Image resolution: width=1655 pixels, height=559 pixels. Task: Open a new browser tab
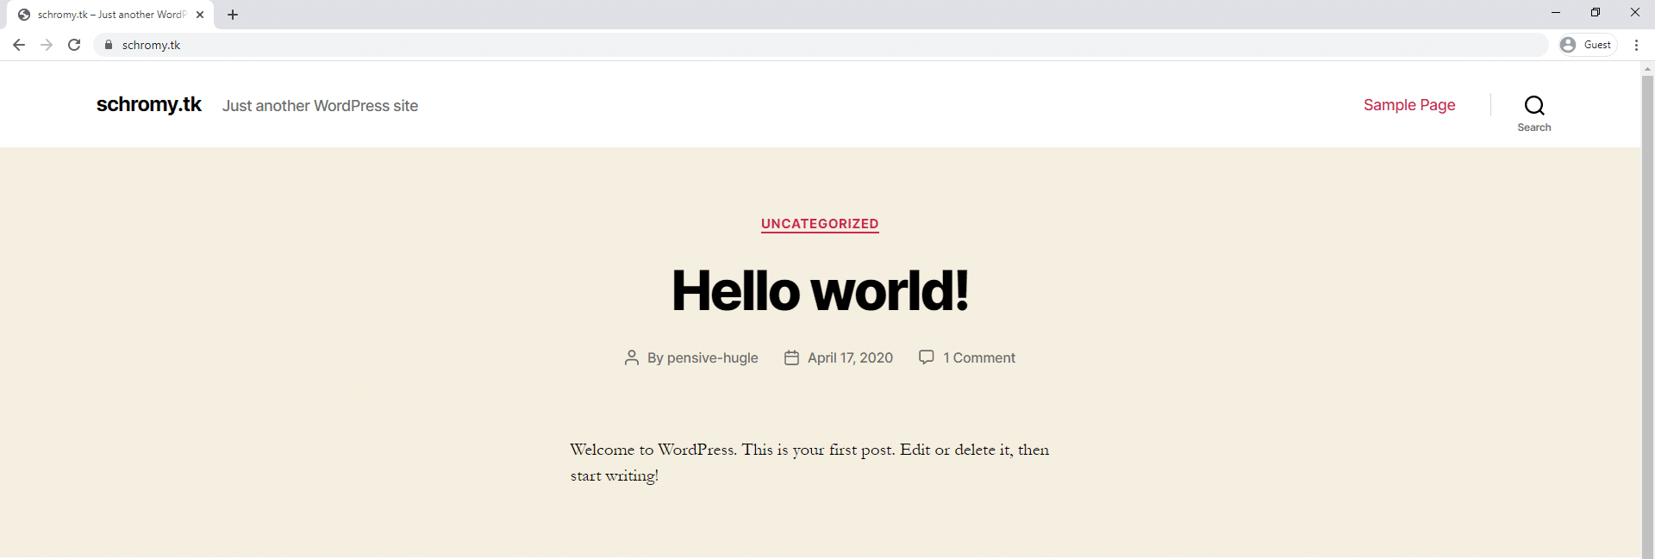pyautogui.click(x=233, y=15)
